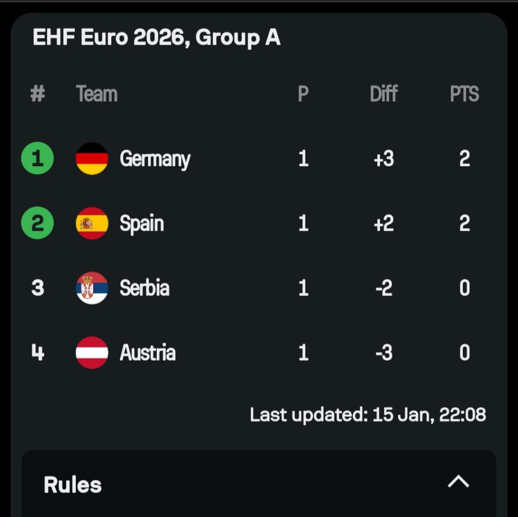Image resolution: width=518 pixels, height=517 pixels.
Task: Click the Team column header
Action: pyautogui.click(x=97, y=94)
